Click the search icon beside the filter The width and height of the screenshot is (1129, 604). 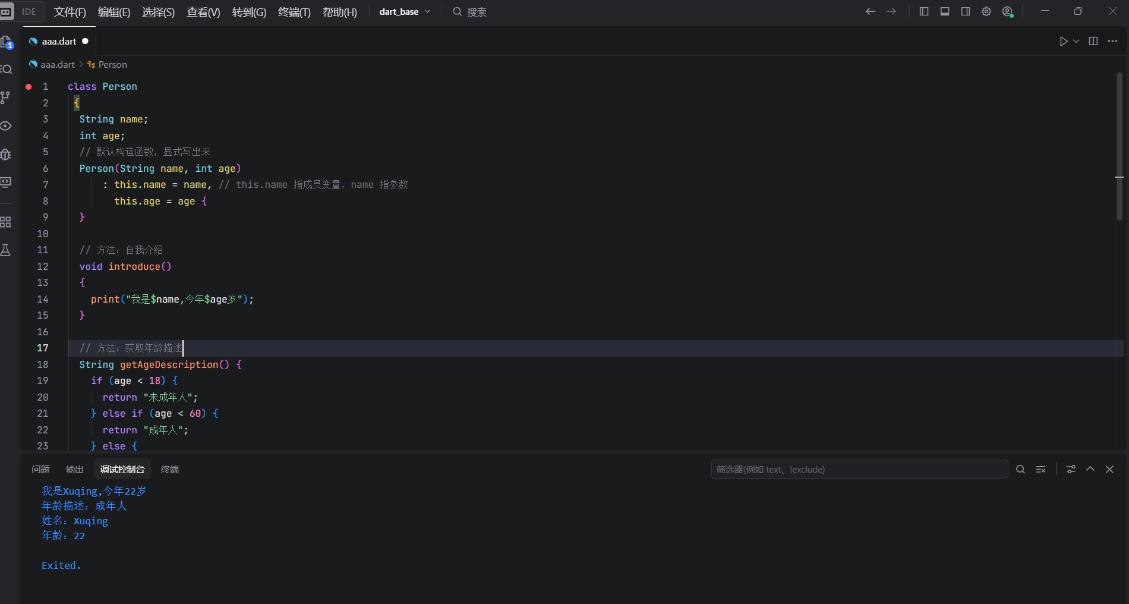click(1021, 469)
